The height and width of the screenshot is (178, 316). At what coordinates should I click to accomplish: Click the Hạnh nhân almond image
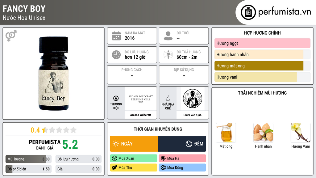(x=263, y=133)
